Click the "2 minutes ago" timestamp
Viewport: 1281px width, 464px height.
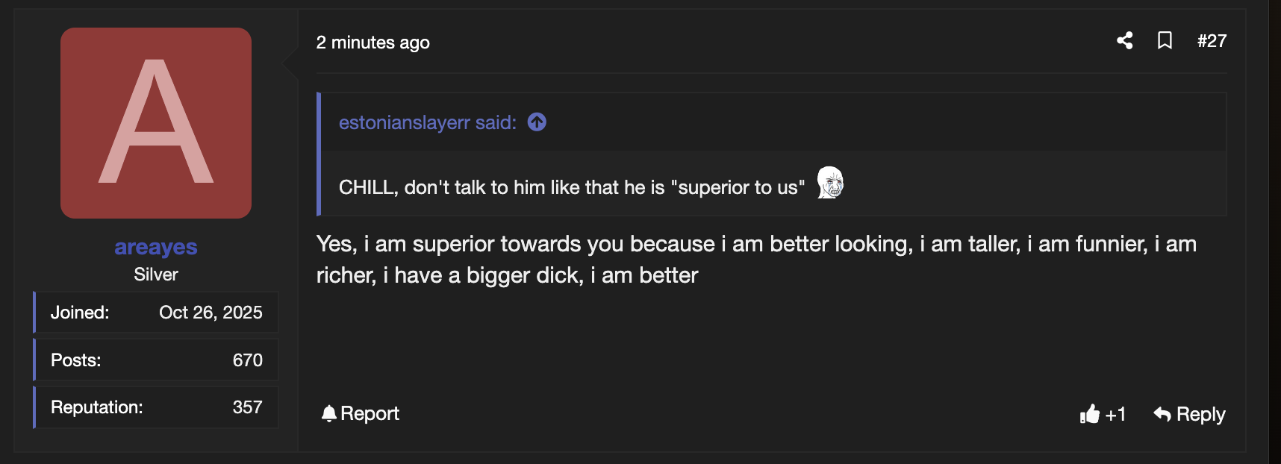pos(373,43)
